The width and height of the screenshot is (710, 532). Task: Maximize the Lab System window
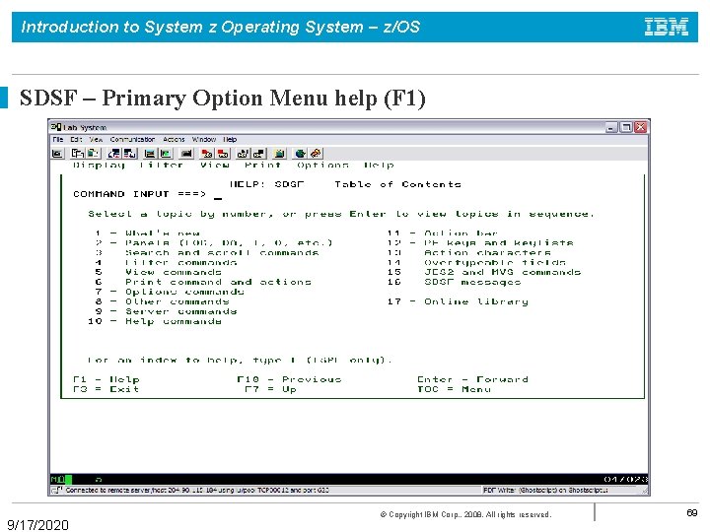(x=626, y=127)
